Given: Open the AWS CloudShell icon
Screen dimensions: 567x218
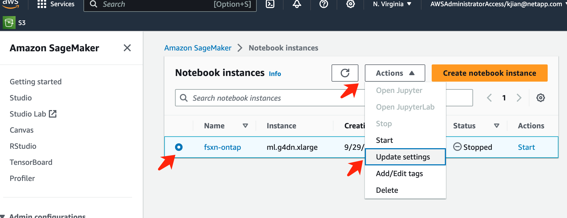Looking at the screenshot, I should (270, 4).
